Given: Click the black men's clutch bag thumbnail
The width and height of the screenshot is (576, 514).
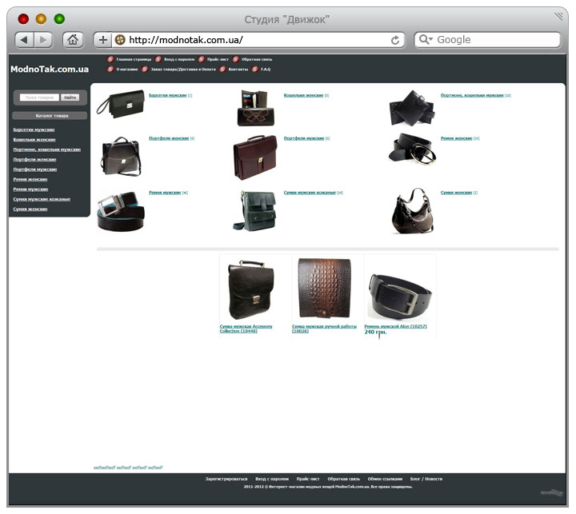Looking at the screenshot, I should (x=122, y=104).
